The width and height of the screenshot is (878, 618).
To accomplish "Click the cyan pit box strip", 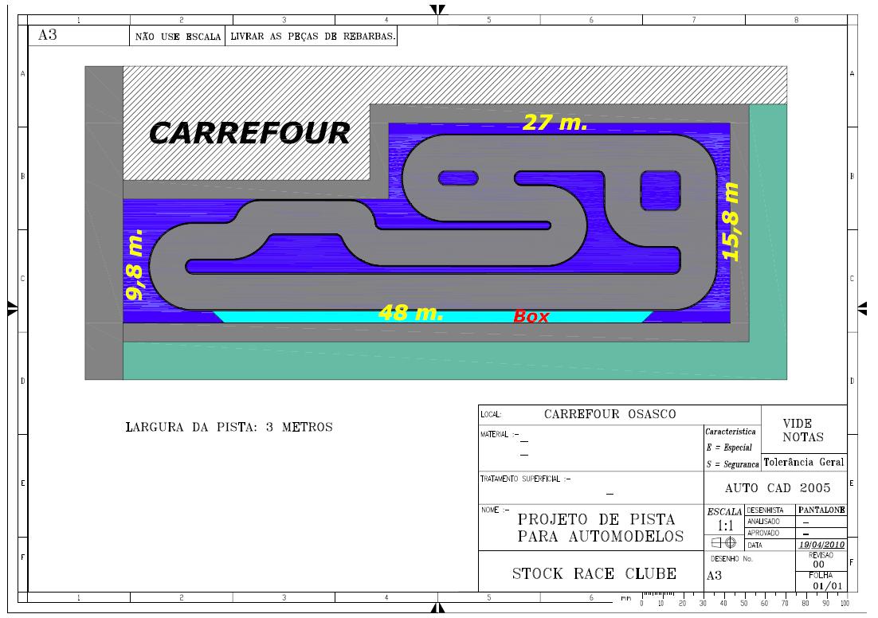I will tap(433, 317).
